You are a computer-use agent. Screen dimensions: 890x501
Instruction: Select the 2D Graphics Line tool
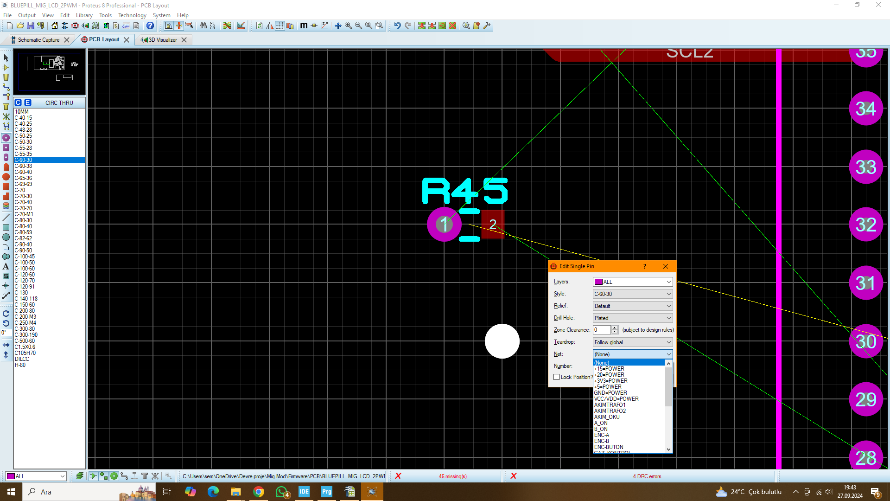click(x=6, y=218)
